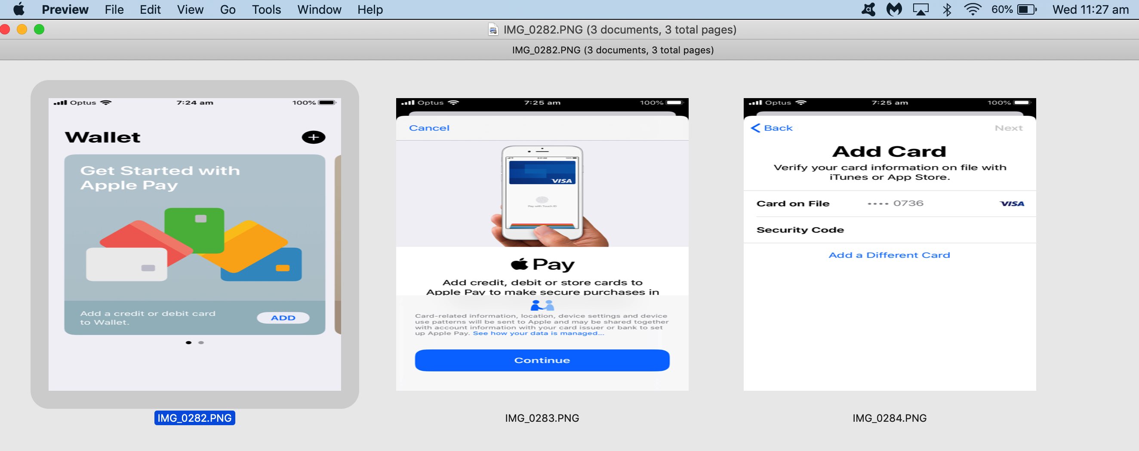Screen dimensions: 1139x451
Task: Open the Wi-Fi status menu
Action: click(x=972, y=9)
